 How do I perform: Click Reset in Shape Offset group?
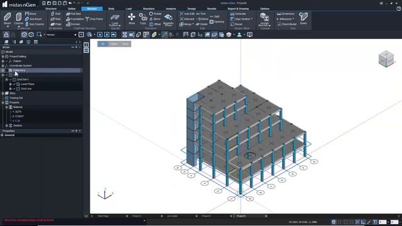(236, 24)
